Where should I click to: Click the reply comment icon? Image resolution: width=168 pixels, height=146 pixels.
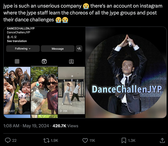pos(8,140)
